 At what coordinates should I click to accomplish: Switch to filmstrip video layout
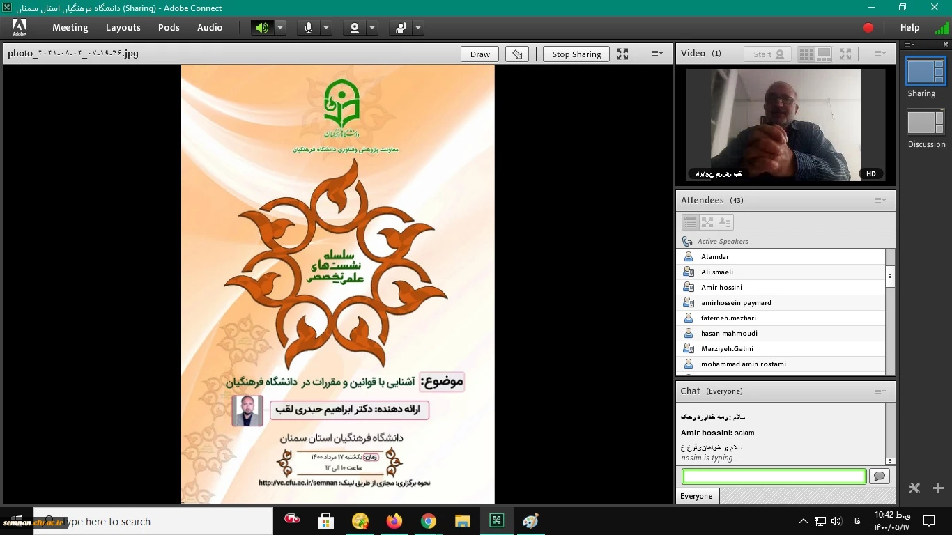coord(824,54)
